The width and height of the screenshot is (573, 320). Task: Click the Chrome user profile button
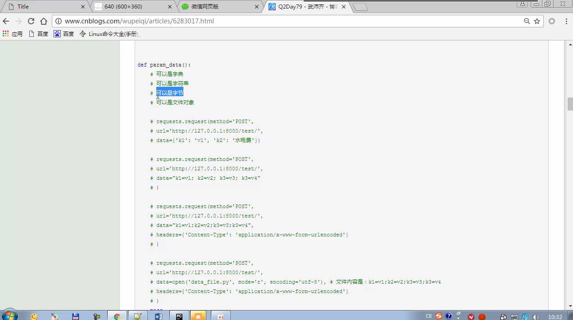523,4
